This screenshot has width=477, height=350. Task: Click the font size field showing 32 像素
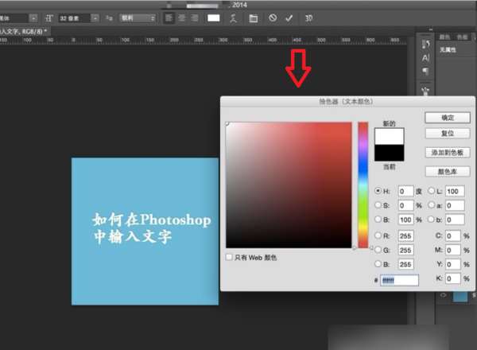tap(75, 18)
